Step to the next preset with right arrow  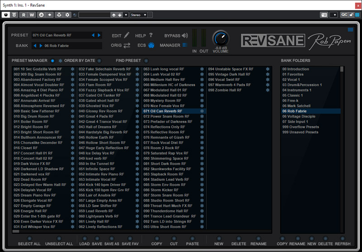[x=100, y=35]
